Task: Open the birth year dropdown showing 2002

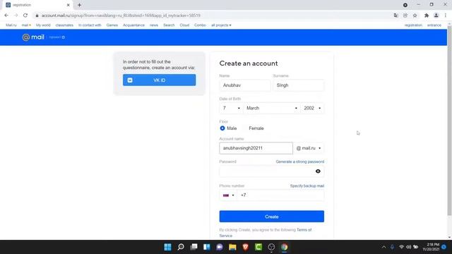Action: pos(312,108)
